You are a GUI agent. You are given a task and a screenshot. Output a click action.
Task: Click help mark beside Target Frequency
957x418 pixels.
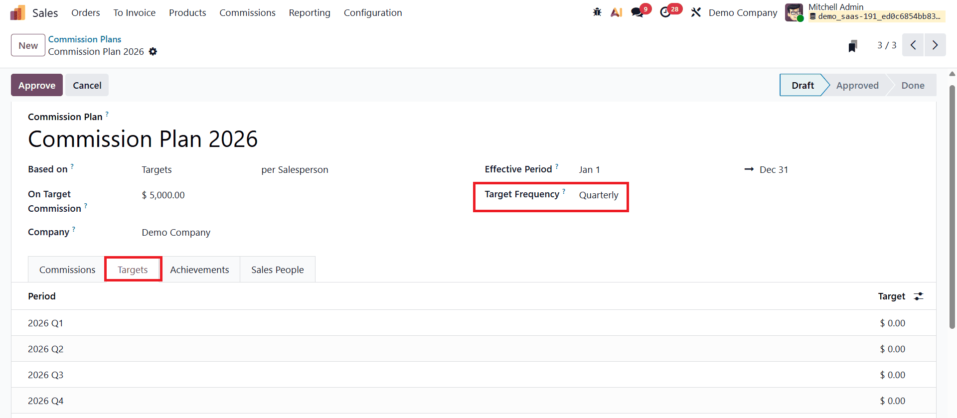coord(564,191)
